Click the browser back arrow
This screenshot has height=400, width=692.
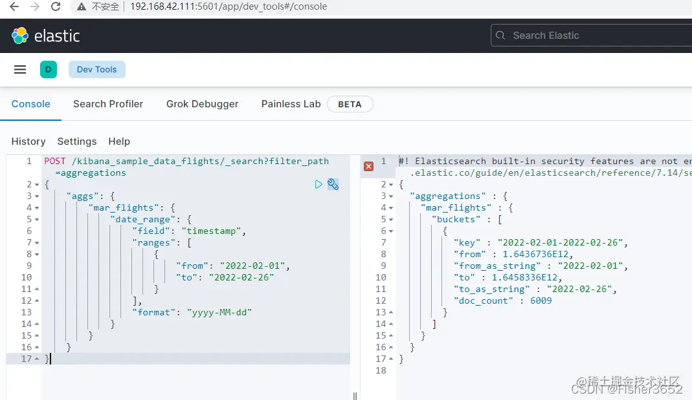coord(14,6)
